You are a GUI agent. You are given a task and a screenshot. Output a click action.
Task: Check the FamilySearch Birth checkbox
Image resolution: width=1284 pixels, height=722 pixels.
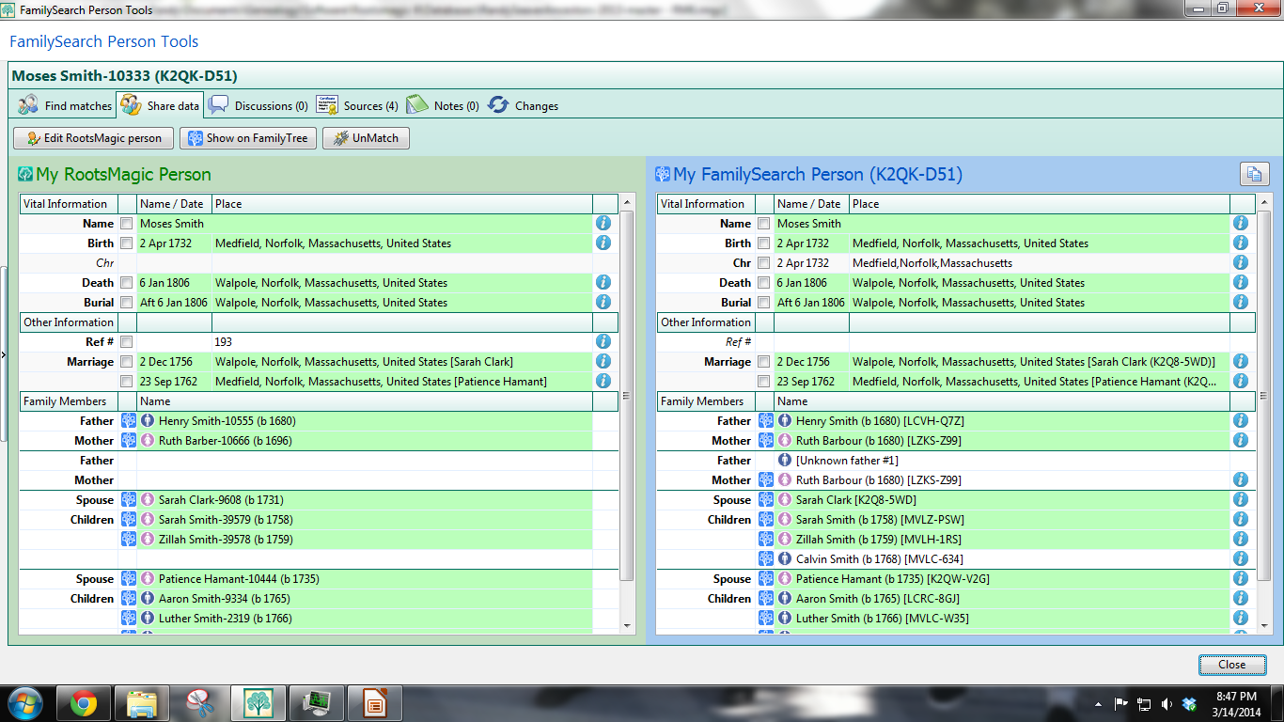[x=763, y=243]
